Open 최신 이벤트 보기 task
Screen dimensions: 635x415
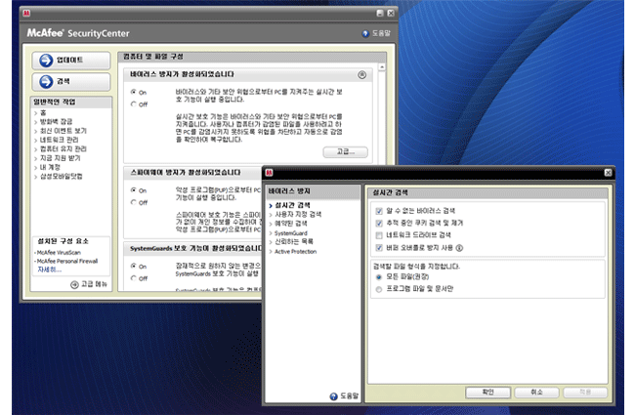click(x=63, y=131)
